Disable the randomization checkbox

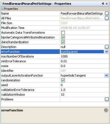pyautogui.click(x=63, y=80)
